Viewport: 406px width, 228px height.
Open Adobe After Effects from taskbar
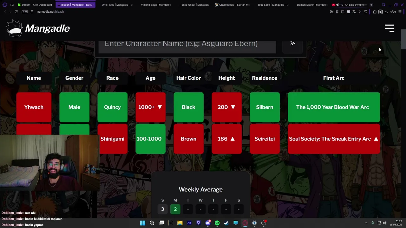pos(189,223)
